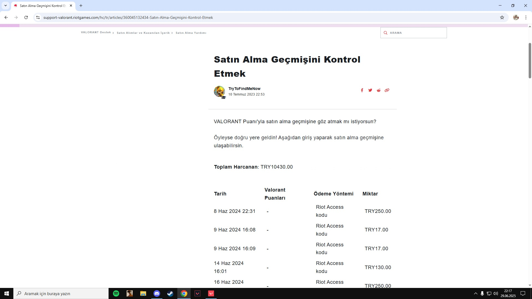
Task: Go back with browser back arrow
Action: point(6,17)
